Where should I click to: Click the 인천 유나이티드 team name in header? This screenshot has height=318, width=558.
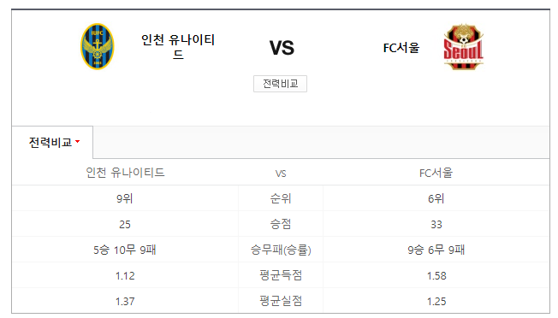178,46
